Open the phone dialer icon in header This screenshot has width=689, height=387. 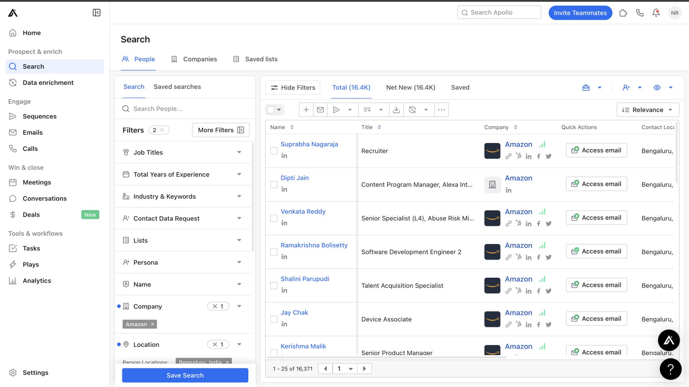(x=640, y=13)
